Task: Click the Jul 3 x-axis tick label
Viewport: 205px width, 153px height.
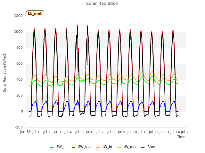Action: 57,132
